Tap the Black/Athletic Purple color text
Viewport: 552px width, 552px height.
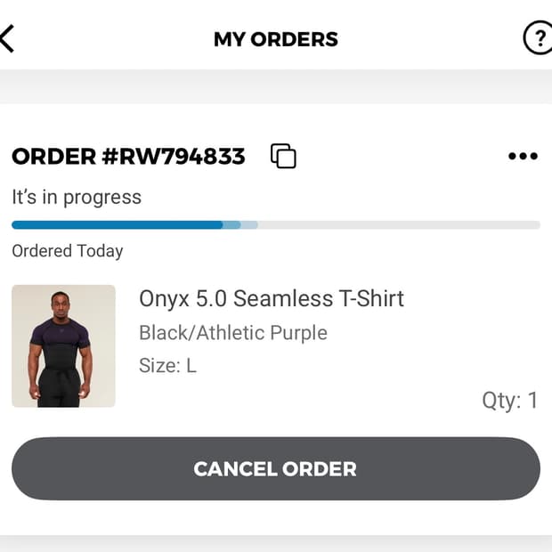[233, 333]
